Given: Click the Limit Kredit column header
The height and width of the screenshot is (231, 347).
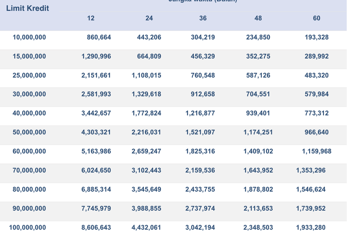Looking at the screenshot, I should pyautogui.click(x=27, y=8).
